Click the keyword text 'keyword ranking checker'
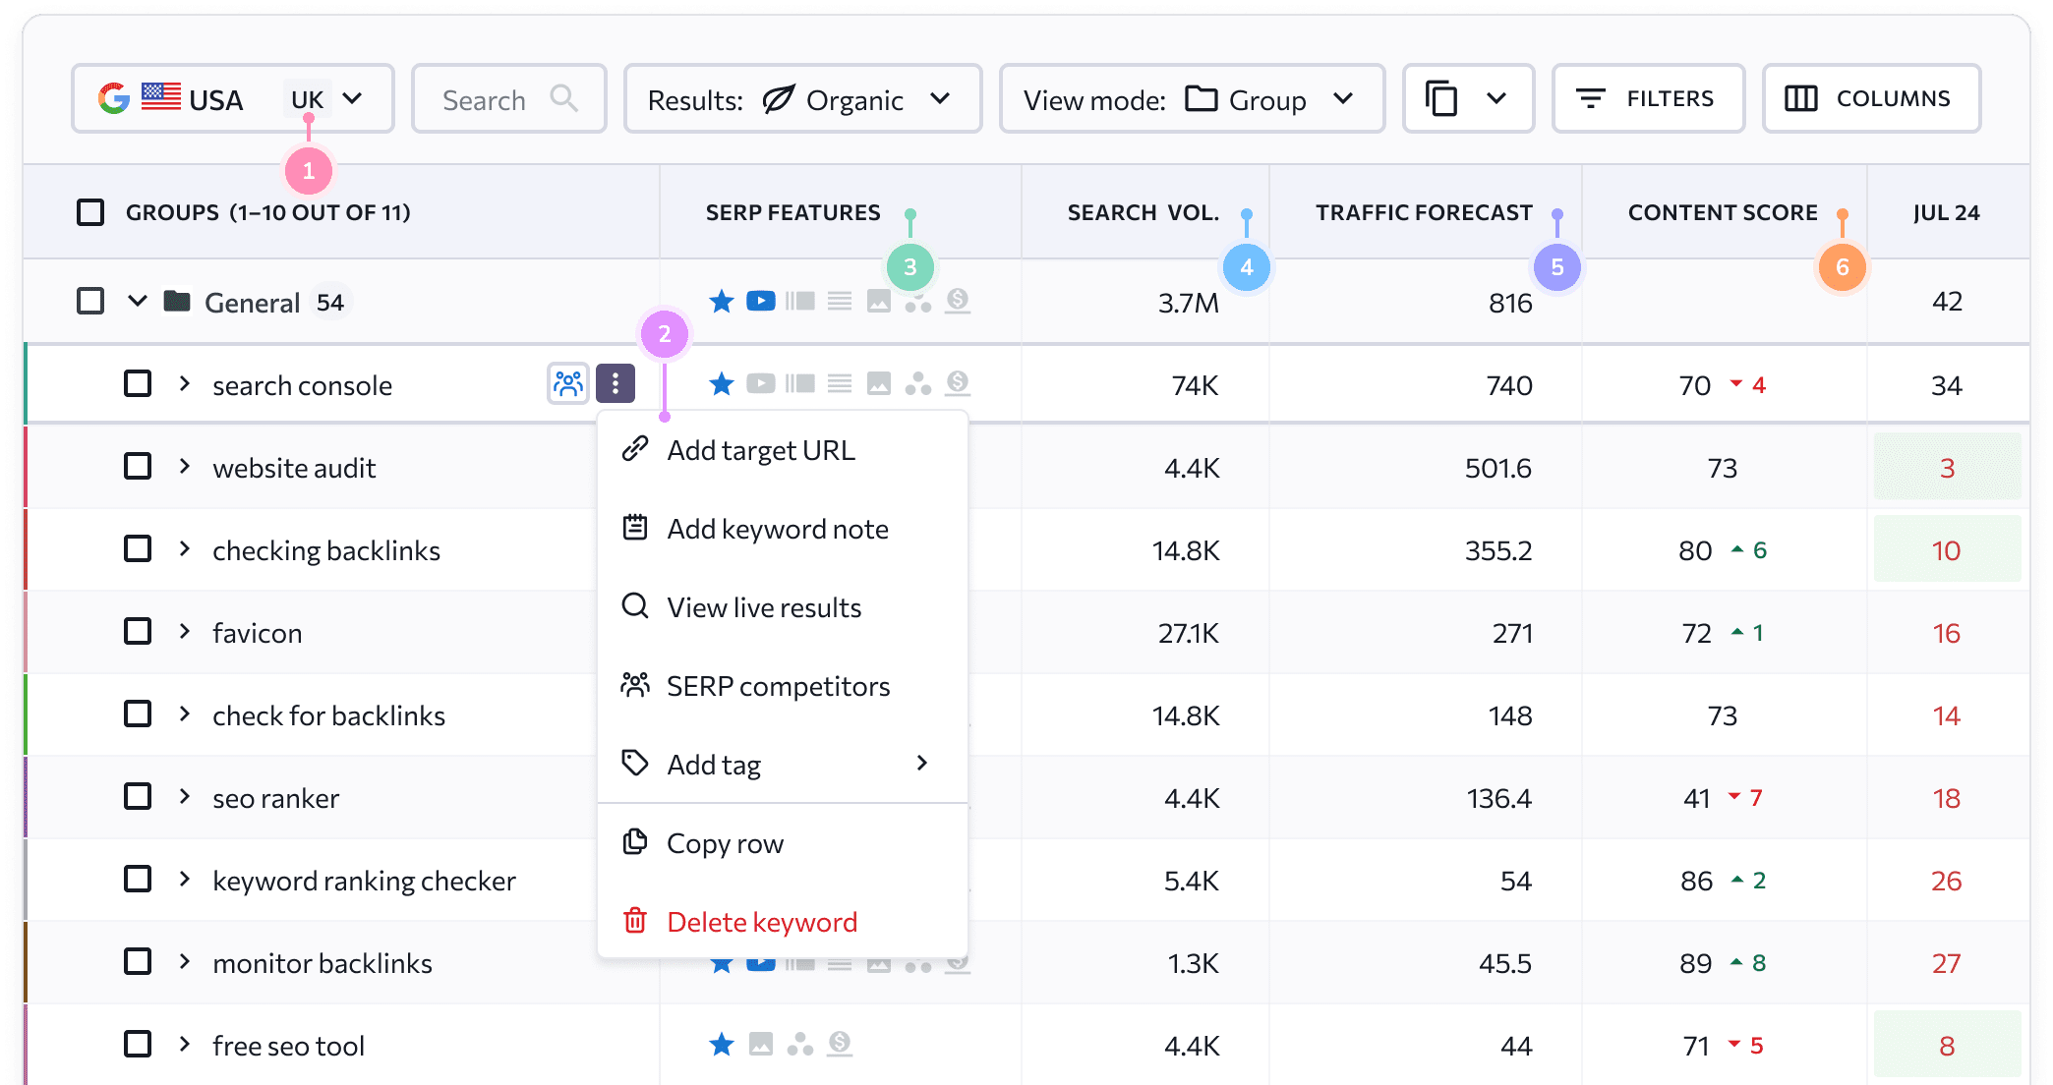The image size is (2053, 1085). point(364,881)
